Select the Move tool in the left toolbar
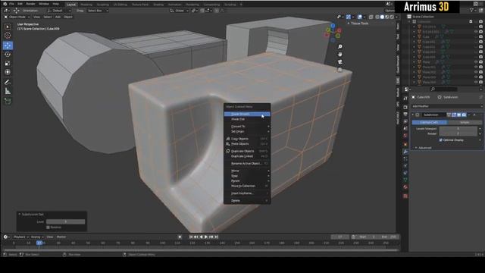The width and height of the screenshot is (485, 273). click(8, 45)
